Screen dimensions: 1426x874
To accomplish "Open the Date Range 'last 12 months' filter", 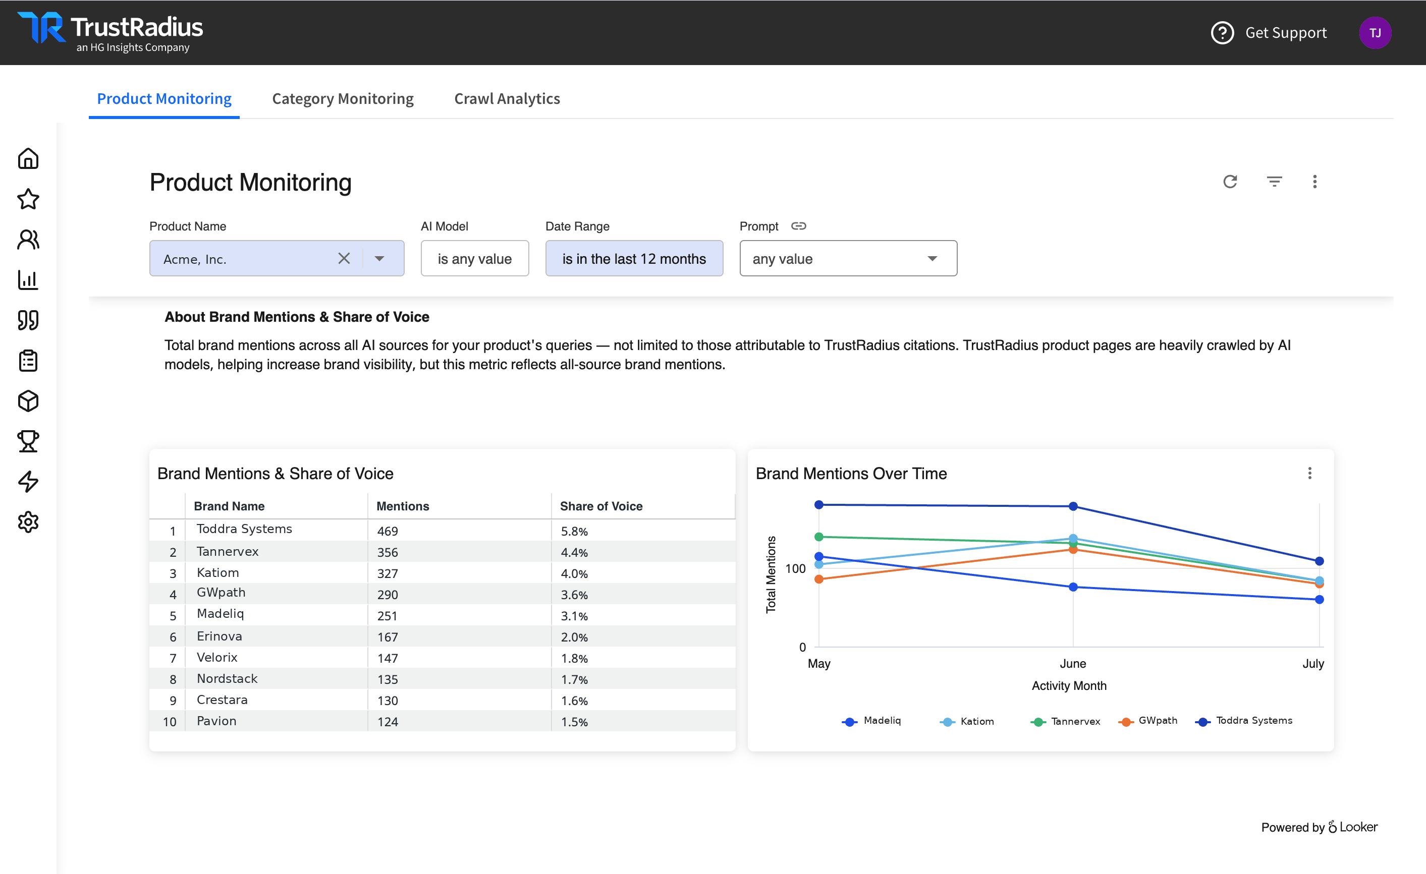I will click(634, 259).
